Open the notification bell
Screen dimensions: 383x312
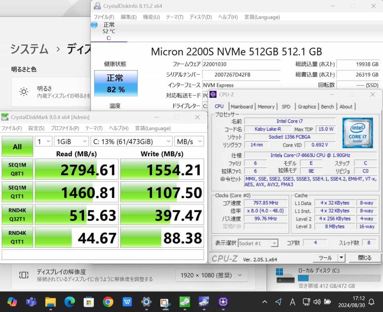(x=371, y=302)
